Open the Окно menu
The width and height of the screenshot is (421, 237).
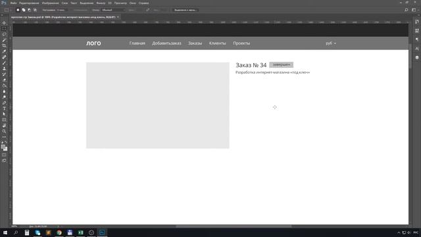(x=133, y=3)
